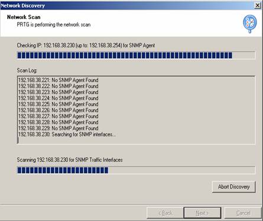Select log line 192.168.38.229: No SNMP Agent Found
This screenshot has width=263, height=221.
[59, 129]
